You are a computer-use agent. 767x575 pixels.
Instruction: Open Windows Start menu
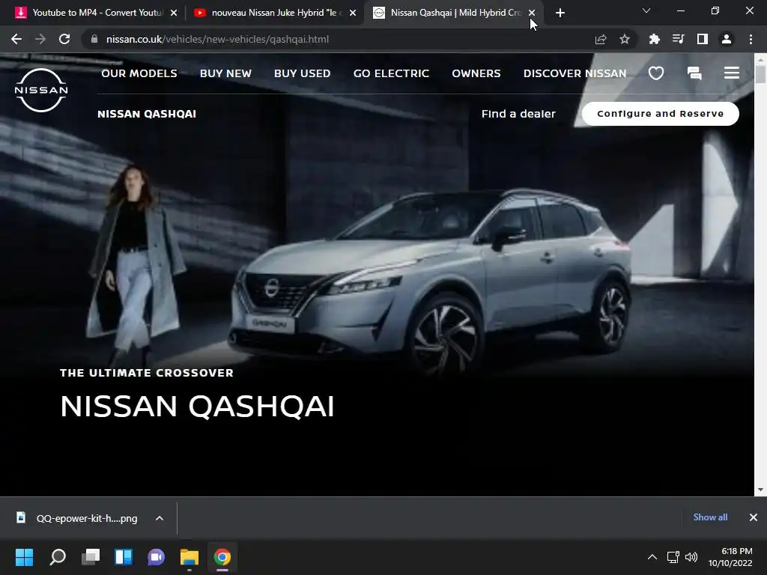pos(24,557)
